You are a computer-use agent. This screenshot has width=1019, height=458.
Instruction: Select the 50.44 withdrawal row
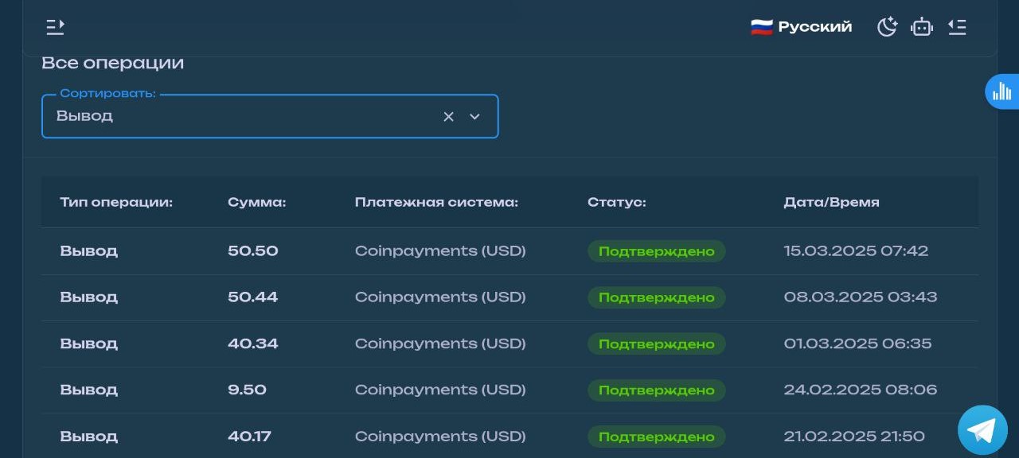coord(509,297)
